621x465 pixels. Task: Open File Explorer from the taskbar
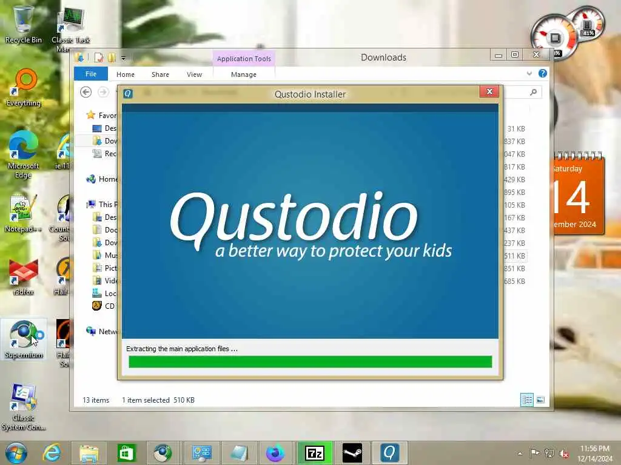coord(89,453)
